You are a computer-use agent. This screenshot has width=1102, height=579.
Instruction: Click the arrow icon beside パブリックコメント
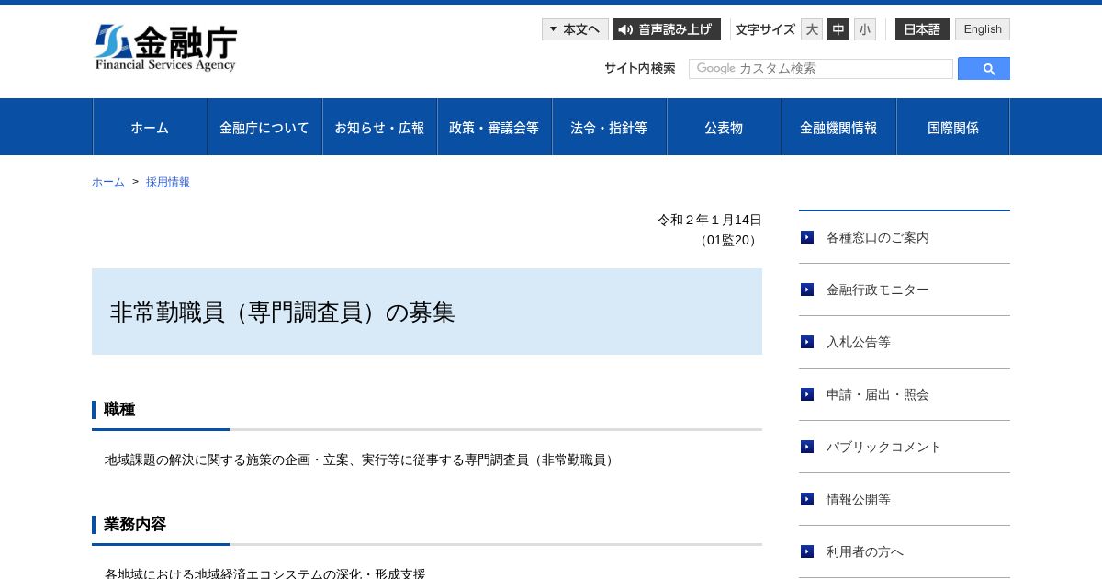coord(807,447)
